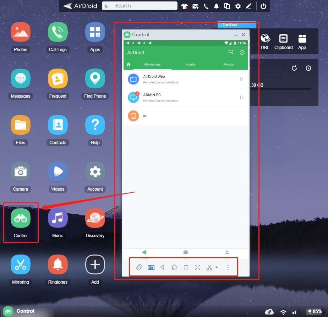Click the recent apps square in Control toolbar
Screen dimensions: 328x317
[186, 267]
